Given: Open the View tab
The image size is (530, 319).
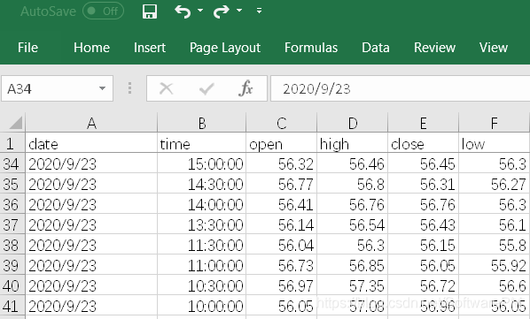Looking at the screenshot, I should coord(494,48).
